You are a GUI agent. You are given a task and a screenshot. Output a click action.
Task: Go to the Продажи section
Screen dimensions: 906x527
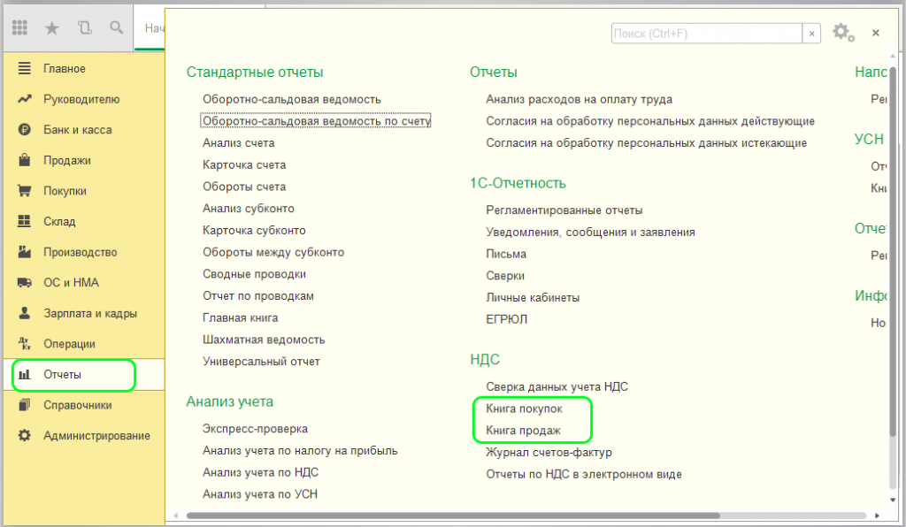[67, 161]
